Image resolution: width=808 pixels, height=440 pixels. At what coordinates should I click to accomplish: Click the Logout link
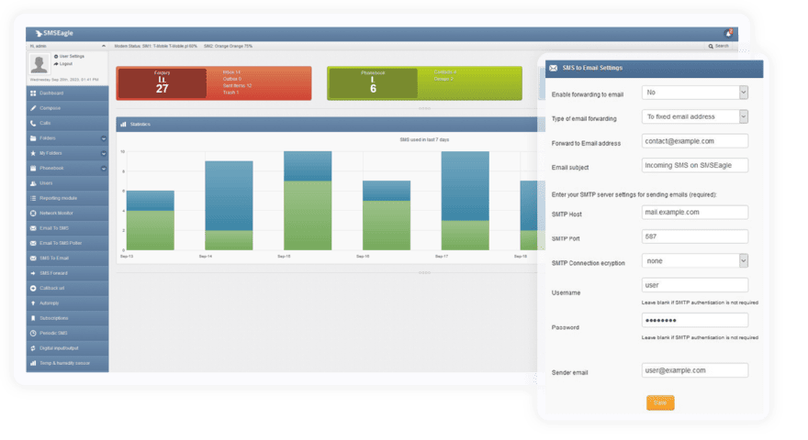tap(66, 64)
